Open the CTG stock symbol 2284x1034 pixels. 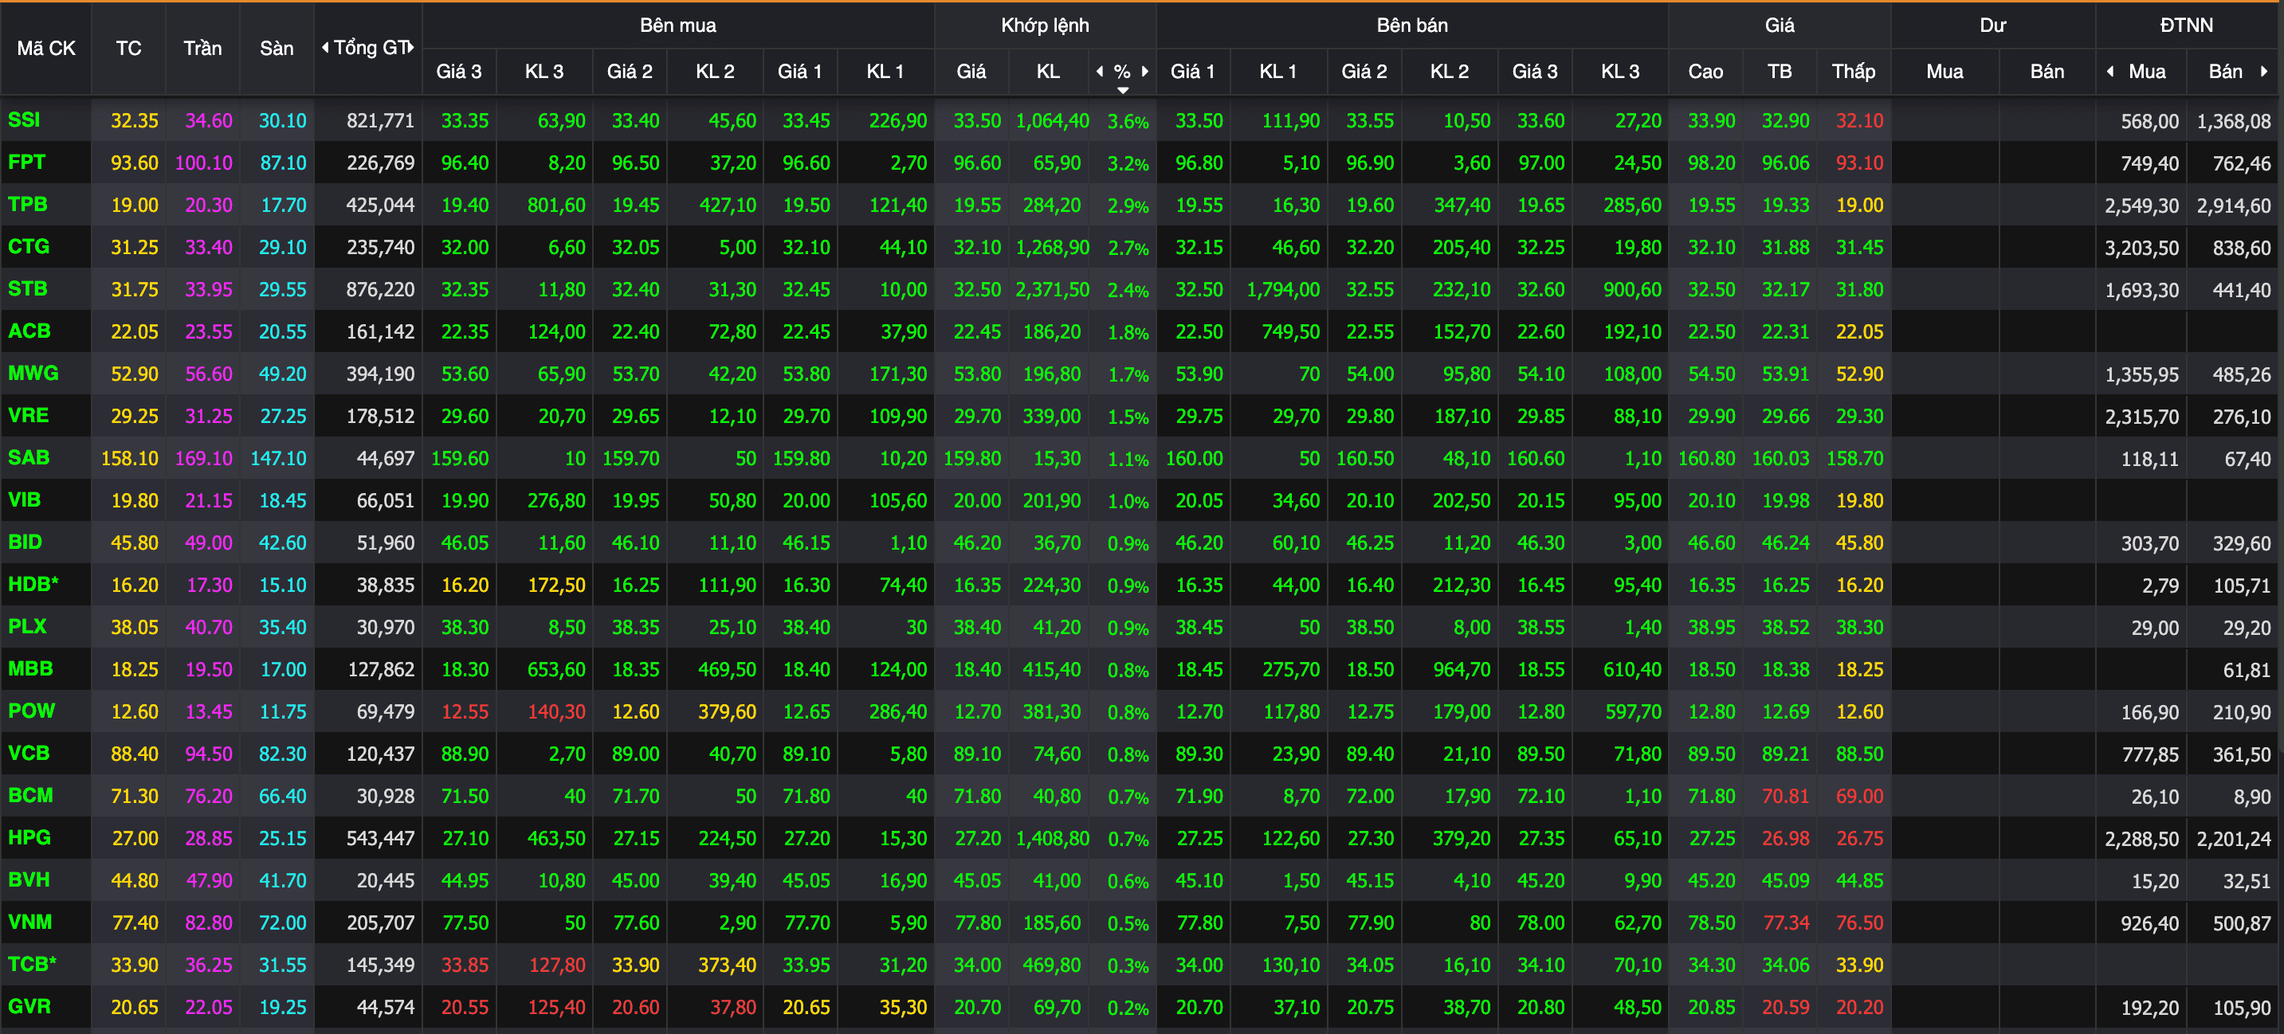click(x=29, y=247)
